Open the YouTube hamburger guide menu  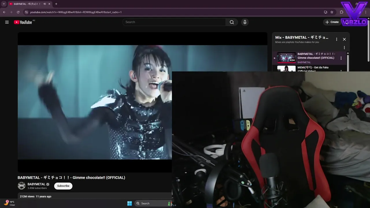click(7, 22)
